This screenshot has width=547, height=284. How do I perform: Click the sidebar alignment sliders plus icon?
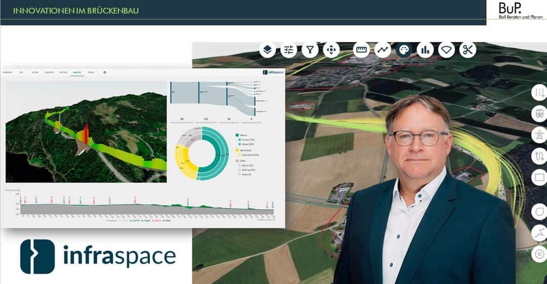coord(539,92)
